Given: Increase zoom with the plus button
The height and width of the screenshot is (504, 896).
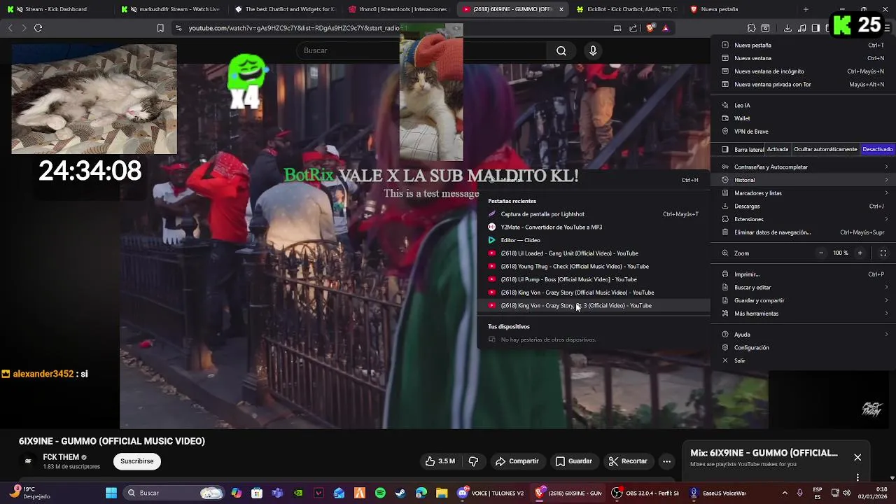Looking at the screenshot, I should [x=860, y=253].
